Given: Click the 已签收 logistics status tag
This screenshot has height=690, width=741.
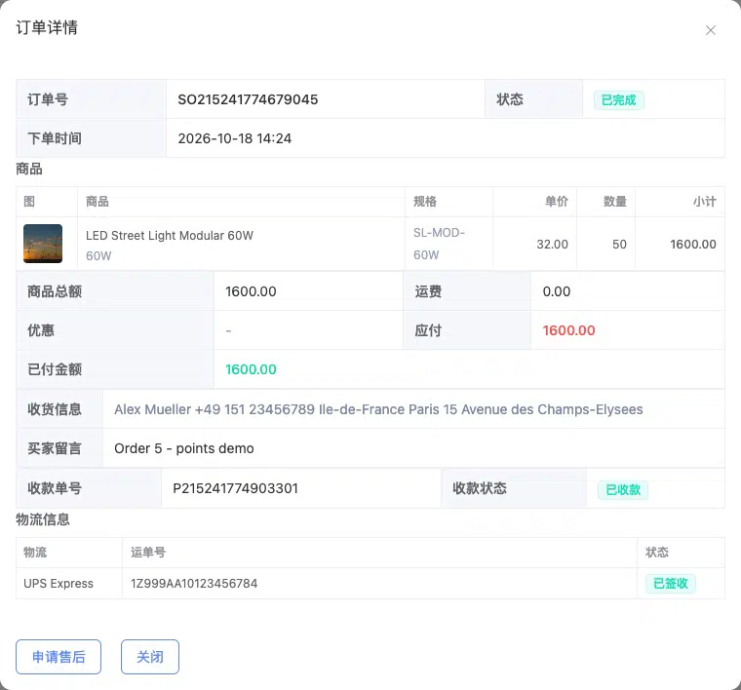Looking at the screenshot, I should tap(670, 583).
